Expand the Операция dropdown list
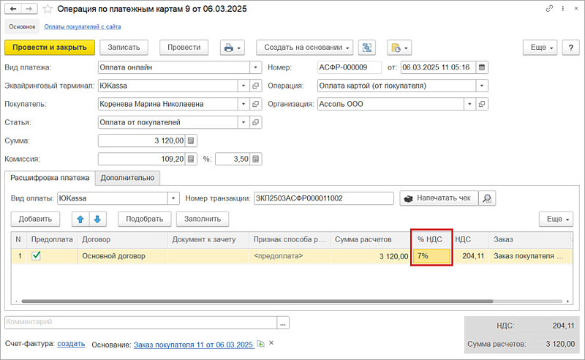 (x=482, y=86)
